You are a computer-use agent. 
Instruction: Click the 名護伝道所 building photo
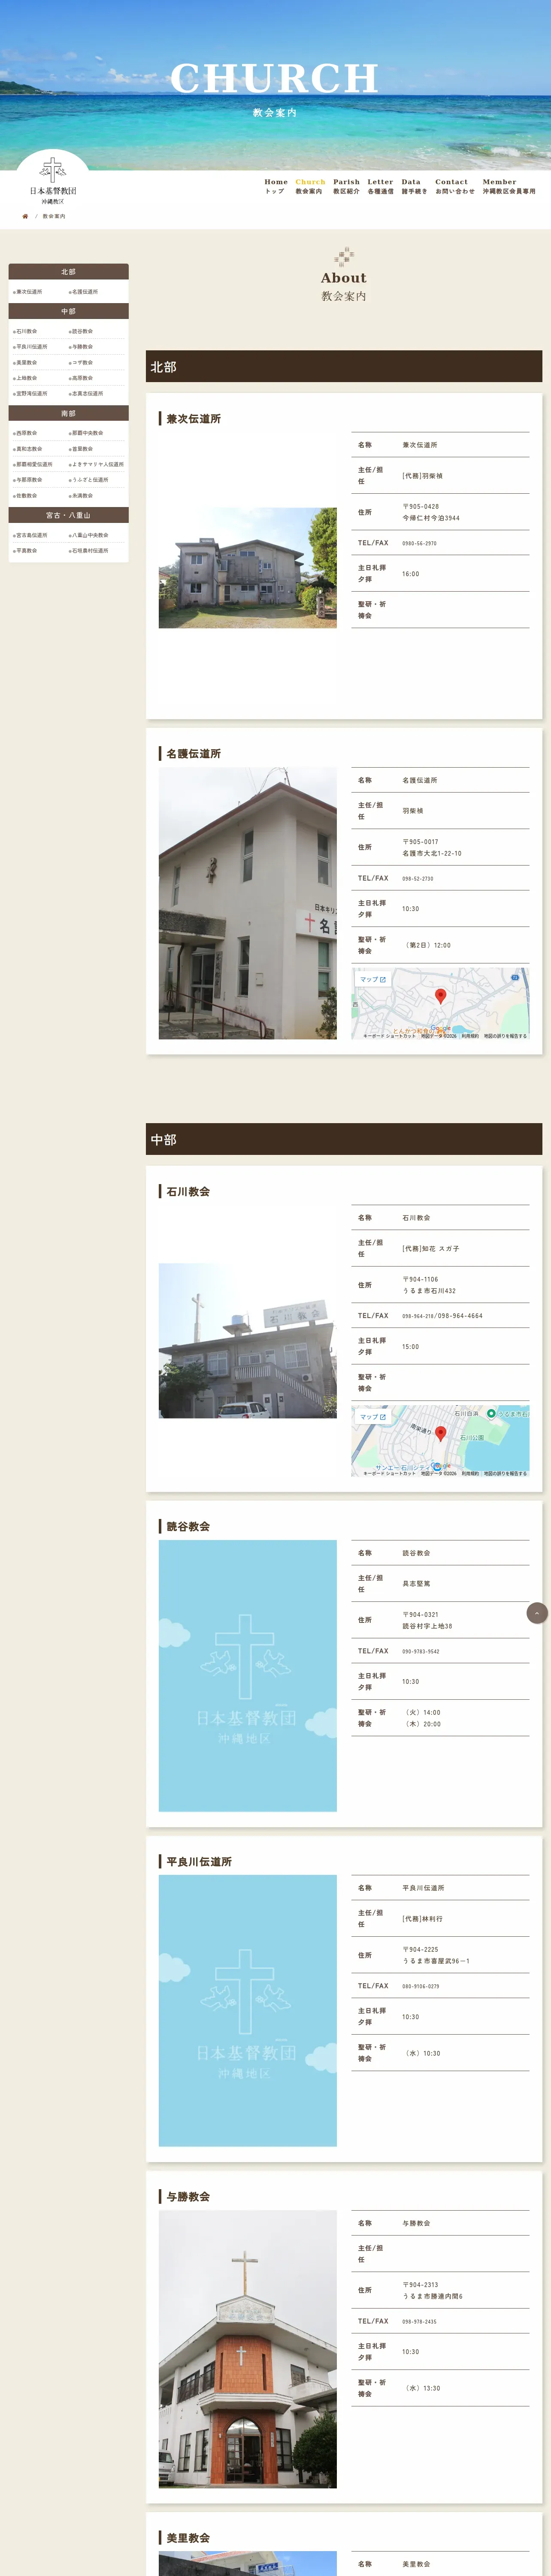[247, 903]
